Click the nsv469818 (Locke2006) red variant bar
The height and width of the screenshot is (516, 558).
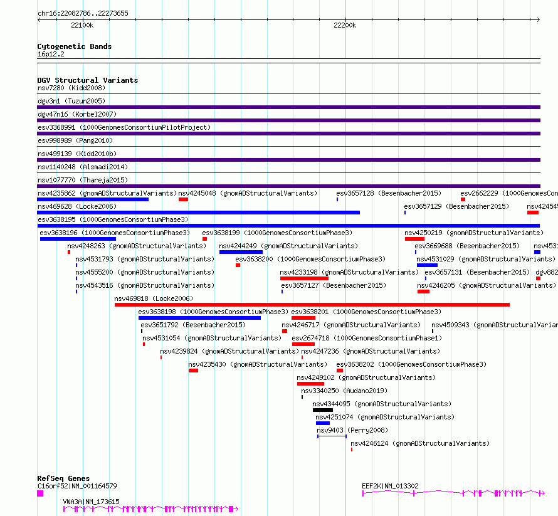(x=312, y=305)
